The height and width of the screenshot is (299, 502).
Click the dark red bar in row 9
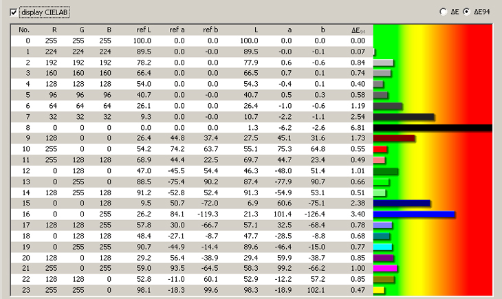[x=394, y=138]
